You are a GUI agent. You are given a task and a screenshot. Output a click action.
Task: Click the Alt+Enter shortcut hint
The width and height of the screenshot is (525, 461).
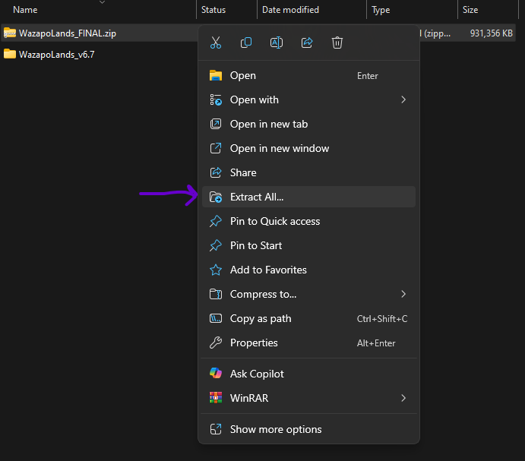coord(376,343)
